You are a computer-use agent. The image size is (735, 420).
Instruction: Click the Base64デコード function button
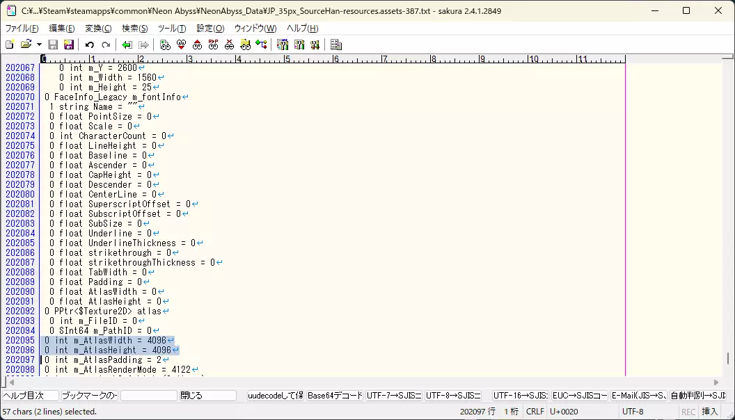[x=335, y=396]
